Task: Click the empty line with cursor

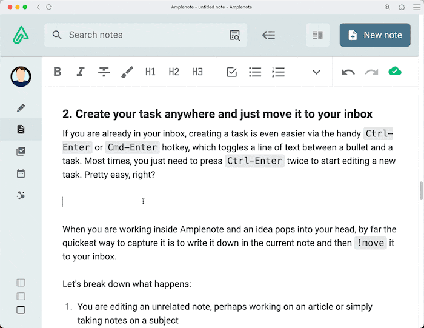Action: click(230, 202)
